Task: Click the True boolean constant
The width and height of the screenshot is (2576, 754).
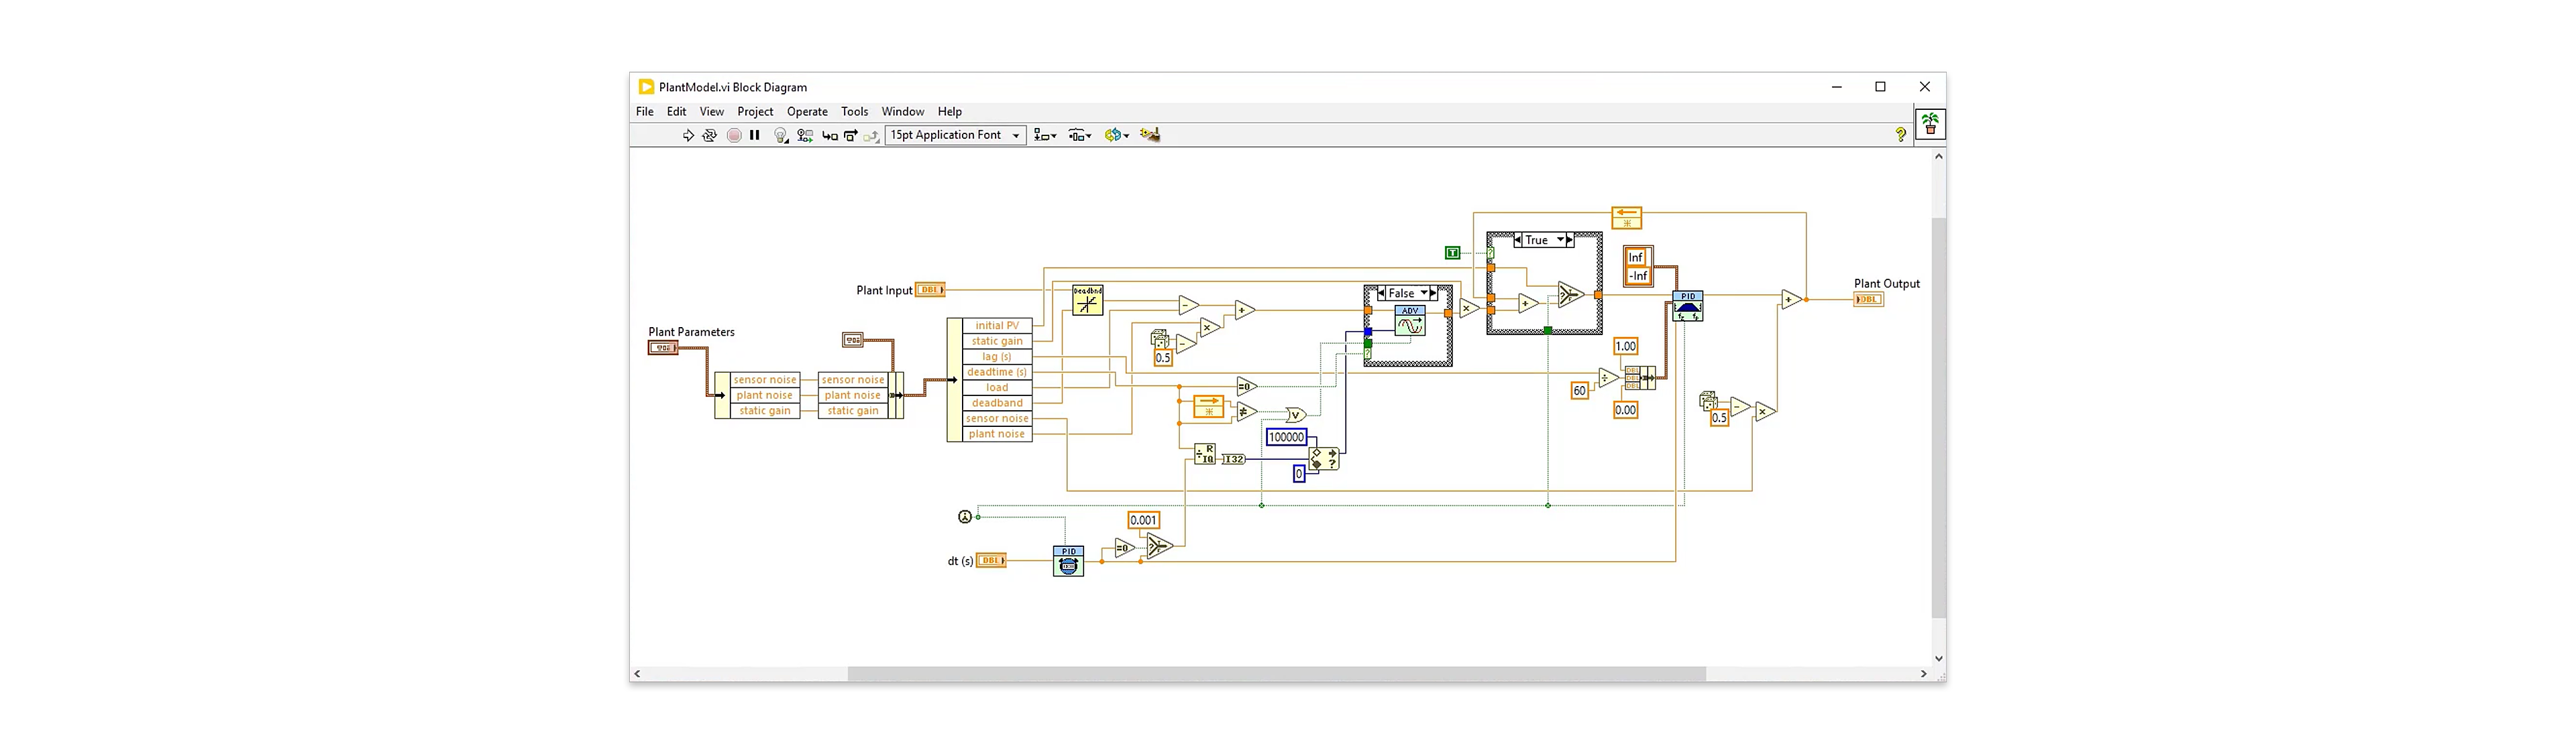Action: click(x=1453, y=253)
